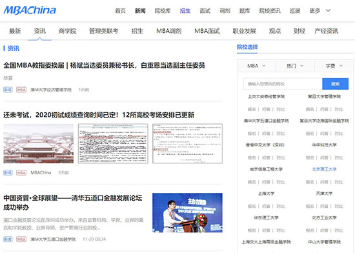Open the snowy palace thumbnail image
Viewport: 355px width, 253px height.
(x=39, y=143)
